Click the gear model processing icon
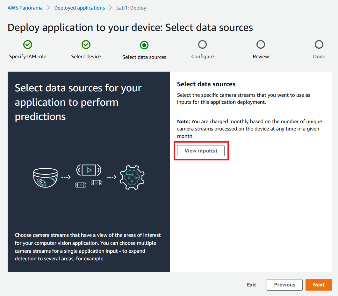The image size is (338, 296). (132, 178)
